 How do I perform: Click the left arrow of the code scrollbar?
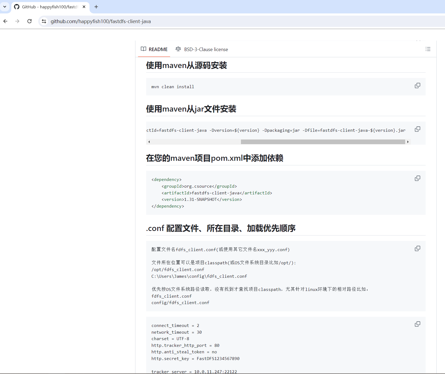click(x=149, y=142)
